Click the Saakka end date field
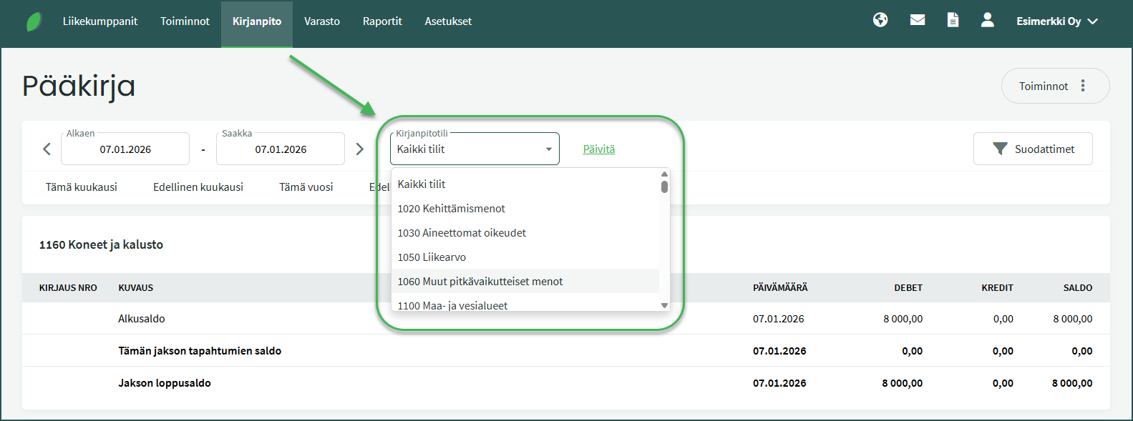This screenshot has width=1133, height=421. tap(281, 149)
